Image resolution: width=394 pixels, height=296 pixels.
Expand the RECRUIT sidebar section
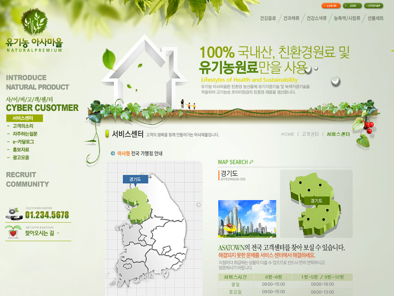click(21, 174)
